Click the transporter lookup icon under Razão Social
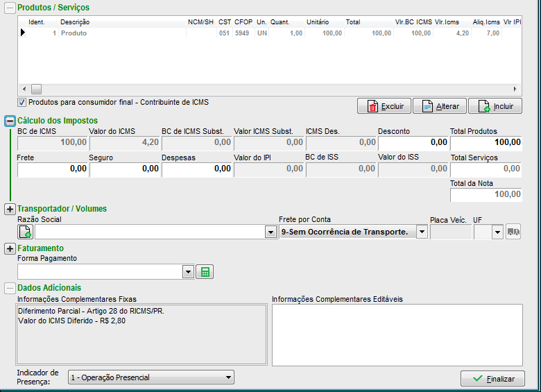This screenshot has height=392, width=541. (25, 232)
